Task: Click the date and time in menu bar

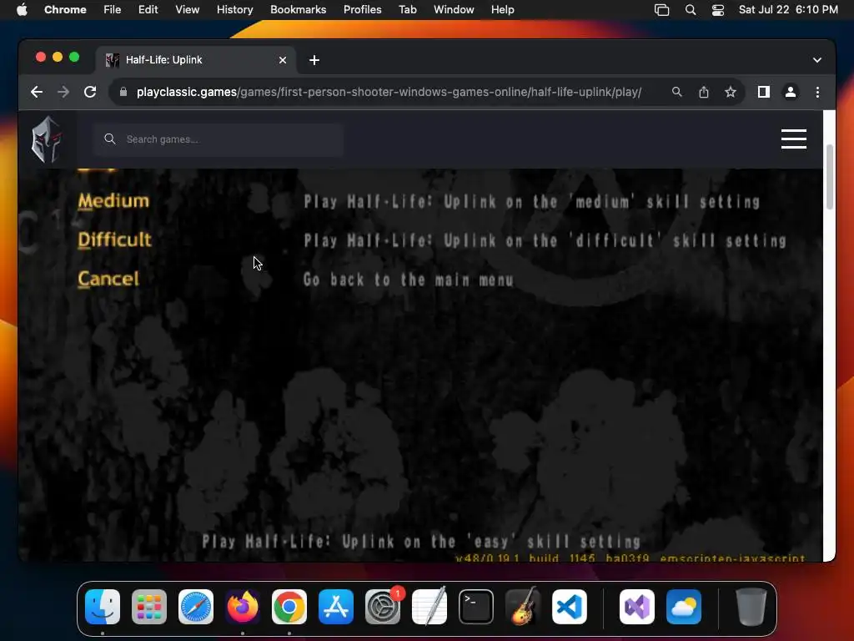Action: [788, 10]
